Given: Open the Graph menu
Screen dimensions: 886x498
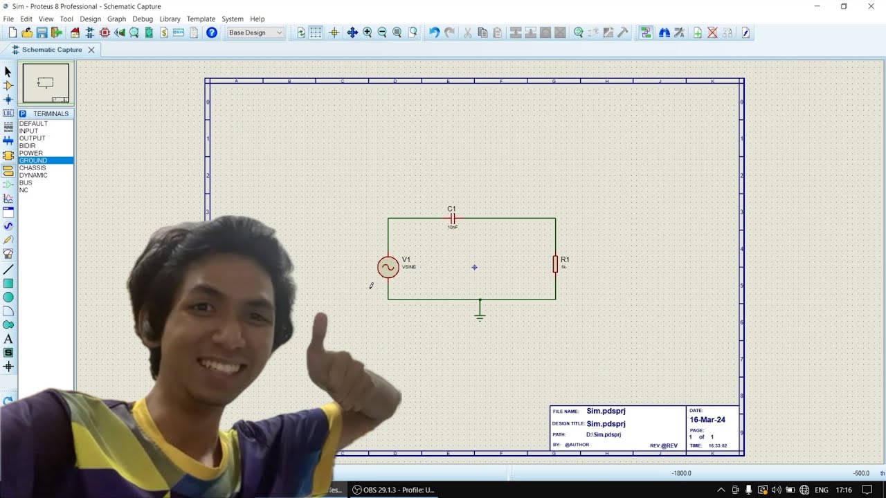Looking at the screenshot, I should pyautogui.click(x=116, y=19).
